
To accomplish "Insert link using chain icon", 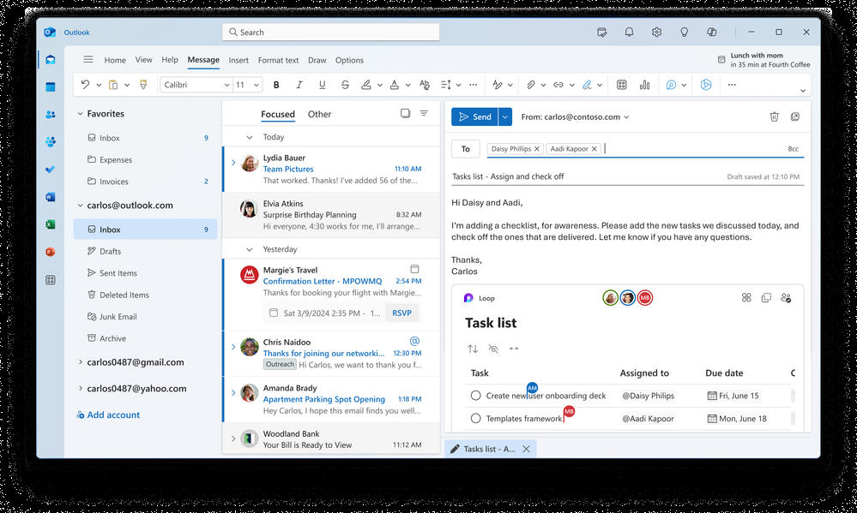I will click(x=558, y=85).
